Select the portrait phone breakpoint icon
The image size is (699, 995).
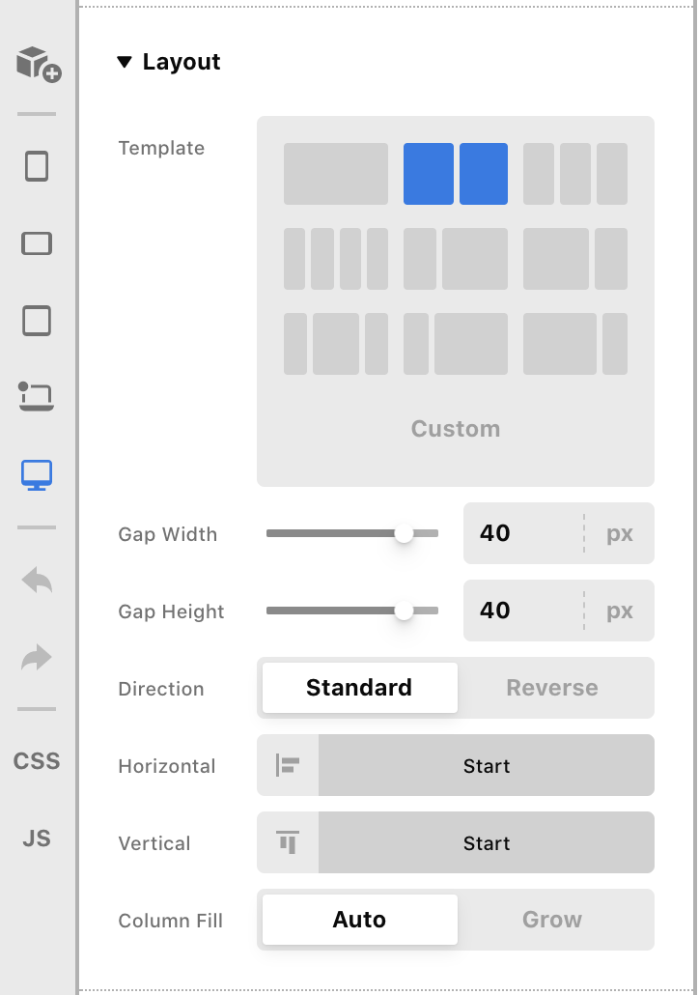tap(37, 167)
